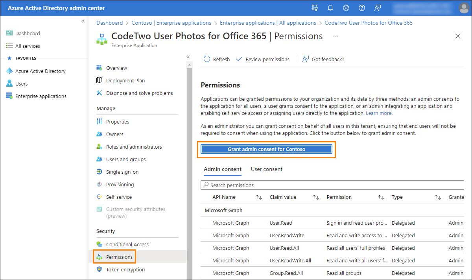472x280 pixels.
Task: Collapse the application menu chevron
Action: pos(188,57)
